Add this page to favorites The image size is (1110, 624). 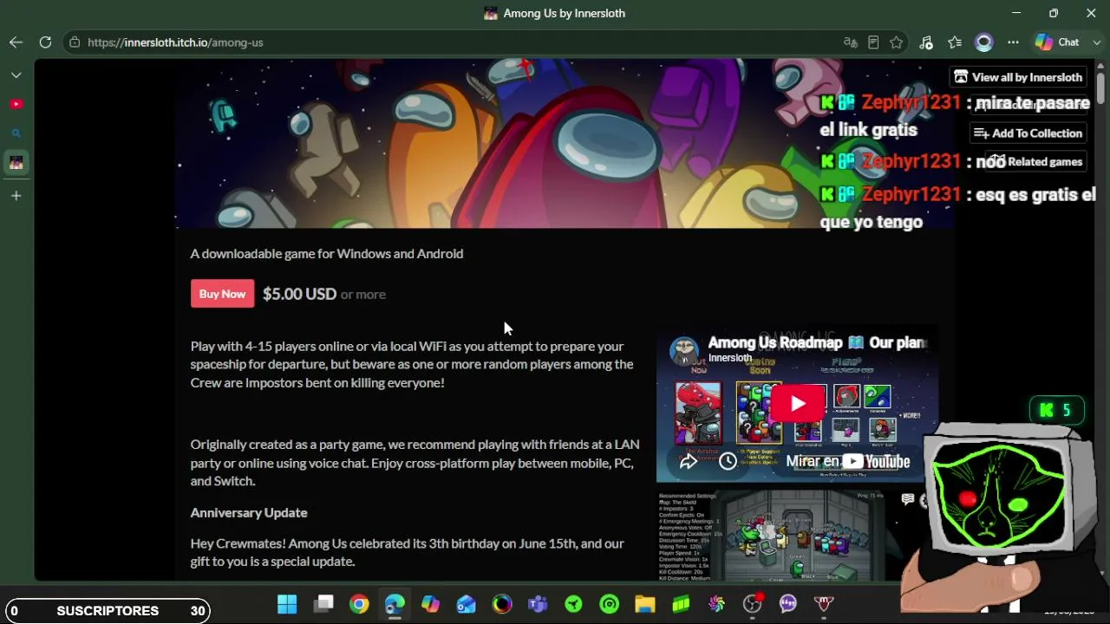coord(897,42)
